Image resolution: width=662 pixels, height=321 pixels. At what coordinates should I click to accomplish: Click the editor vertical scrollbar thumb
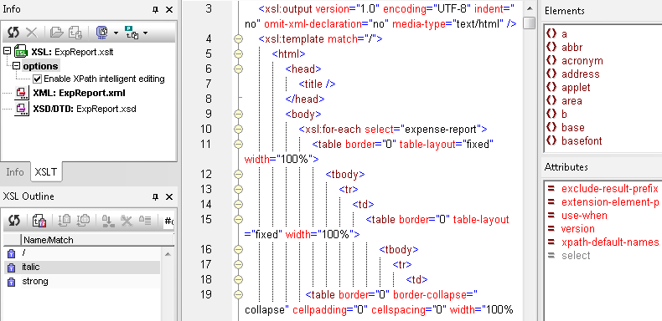tap(529, 23)
